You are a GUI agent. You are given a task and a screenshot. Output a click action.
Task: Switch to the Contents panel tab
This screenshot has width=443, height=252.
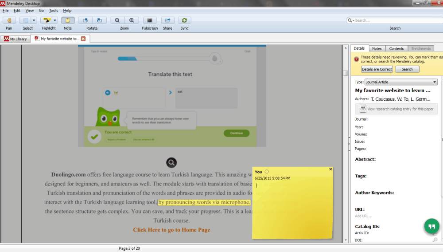[x=396, y=49]
